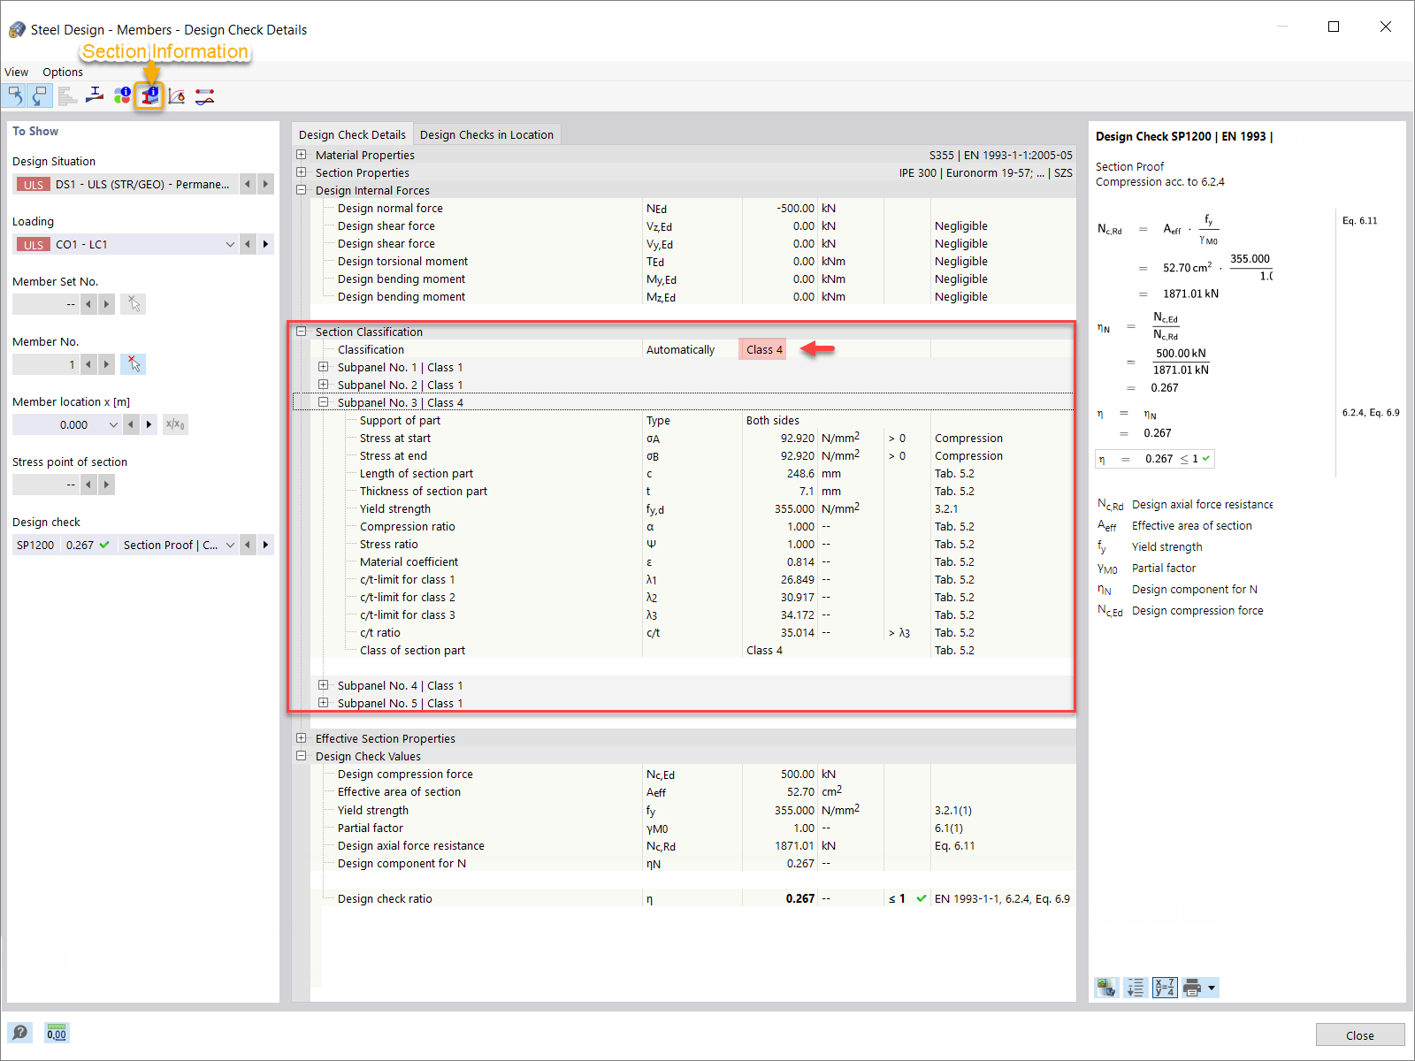Image resolution: width=1415 pixels, height=1061 pixels.
Task: Open the Options menu
Action: pyautogui.click(x=63, y=73)
